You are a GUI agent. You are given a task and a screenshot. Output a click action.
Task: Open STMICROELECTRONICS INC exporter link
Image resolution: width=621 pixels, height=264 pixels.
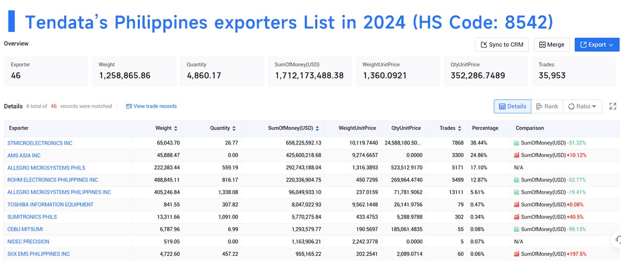click(40, 143)
